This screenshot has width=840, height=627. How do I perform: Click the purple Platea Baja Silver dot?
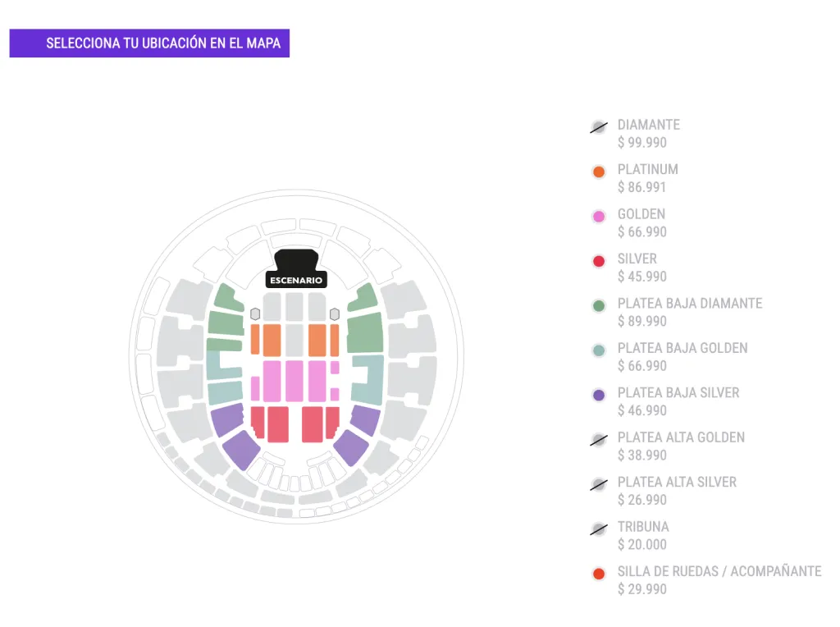click(599, 396)
